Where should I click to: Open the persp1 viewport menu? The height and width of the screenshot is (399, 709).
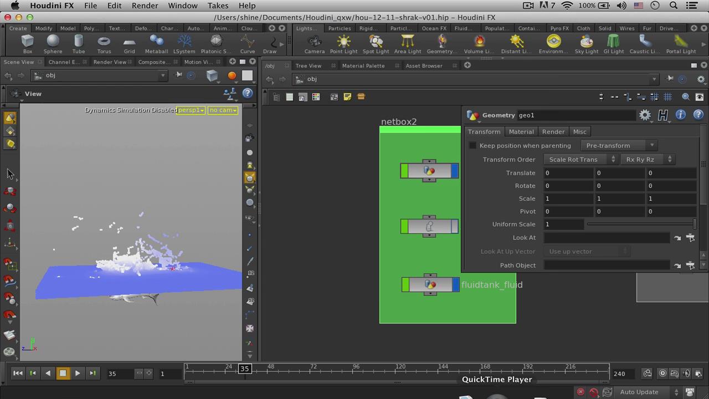coord(191,110)
